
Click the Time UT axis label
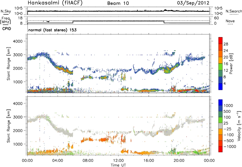(x=118, y=165)
